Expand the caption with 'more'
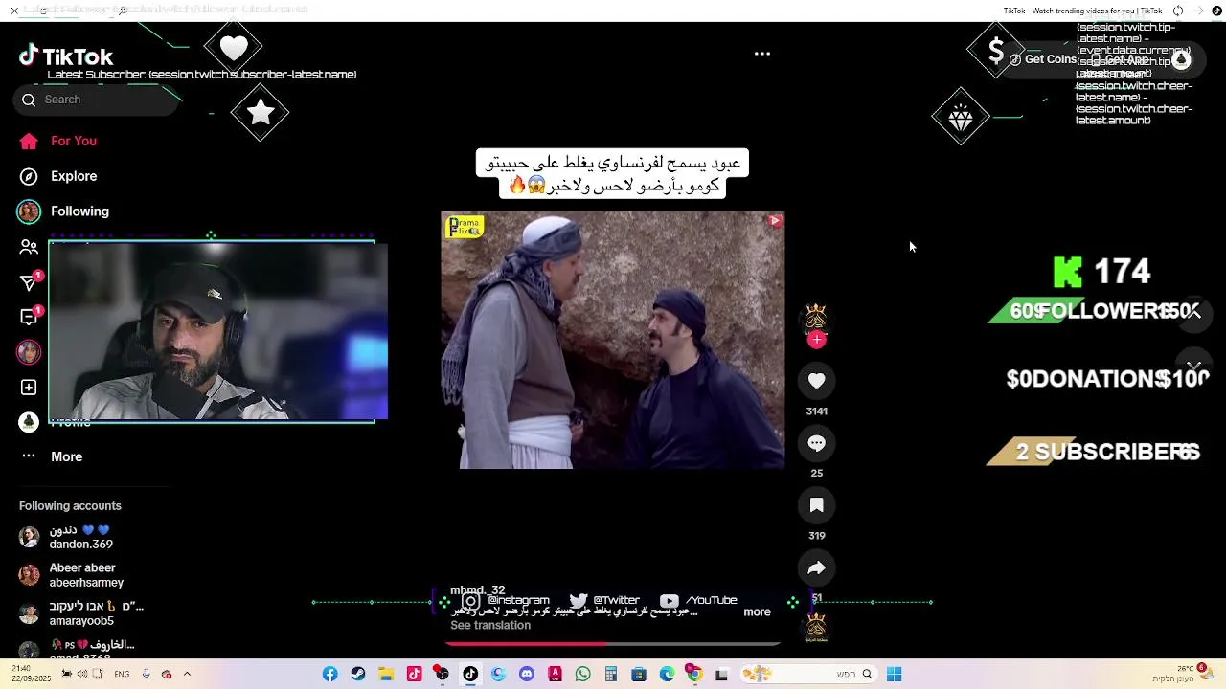 click(757, 612)
